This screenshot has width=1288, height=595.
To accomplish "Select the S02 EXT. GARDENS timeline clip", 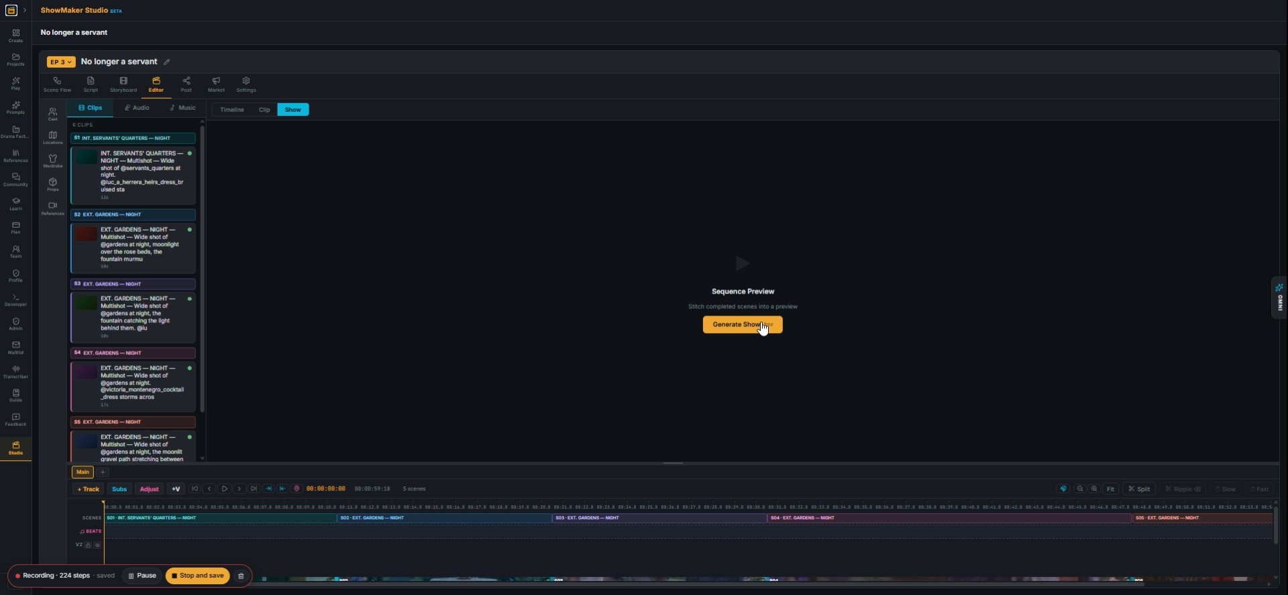I will [444, 518].
